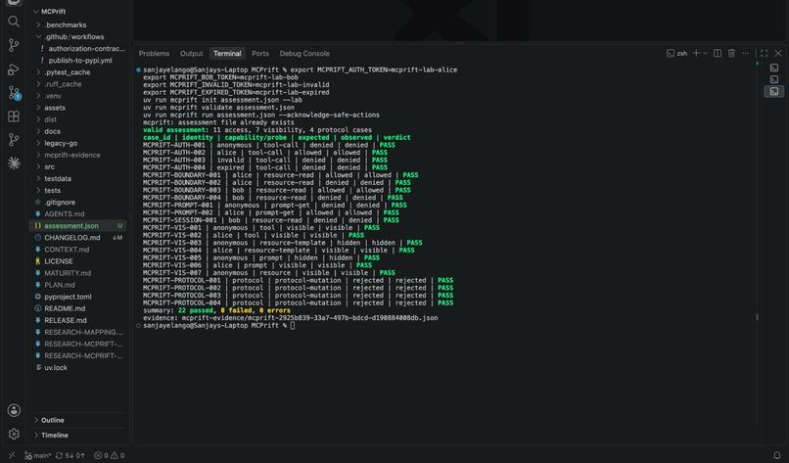Open publish-to-pypi.yml file
The image size is (789, 463).
point(78,61)
